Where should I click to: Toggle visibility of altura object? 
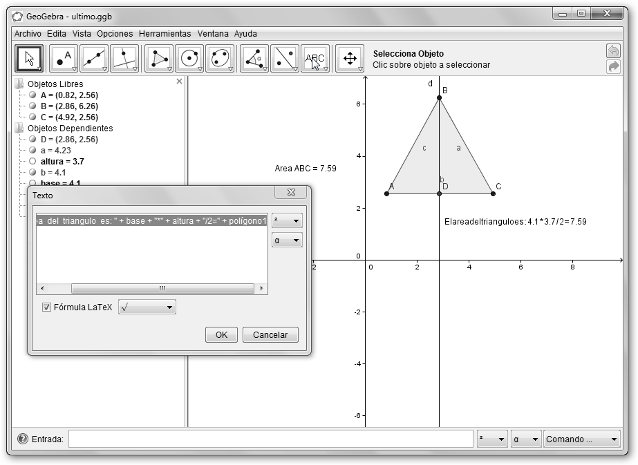(x=32, y=161)
